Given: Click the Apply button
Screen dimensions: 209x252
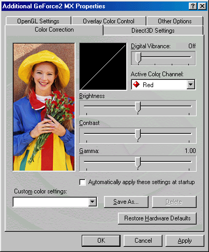Looking at the screenshot, I should point(185,241).
